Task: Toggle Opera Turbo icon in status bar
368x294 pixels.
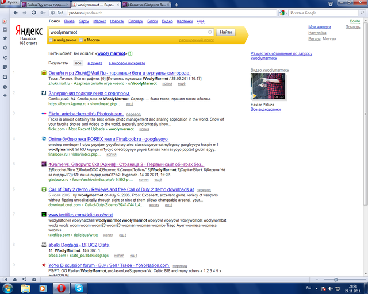Action: click(34, 280)
